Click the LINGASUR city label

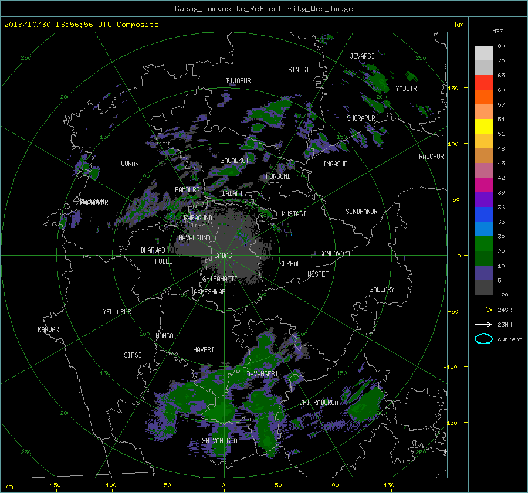click(x=333, y=164)
